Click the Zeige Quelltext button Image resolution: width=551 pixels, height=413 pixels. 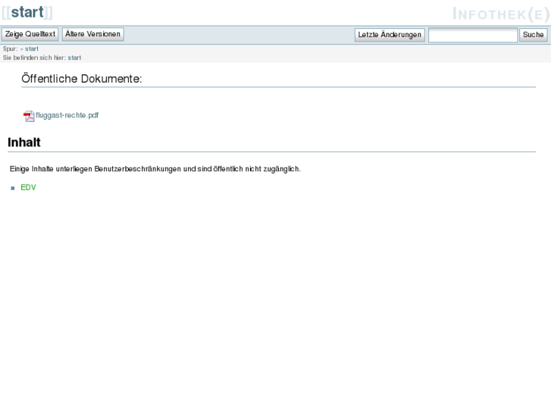(30, 34)
